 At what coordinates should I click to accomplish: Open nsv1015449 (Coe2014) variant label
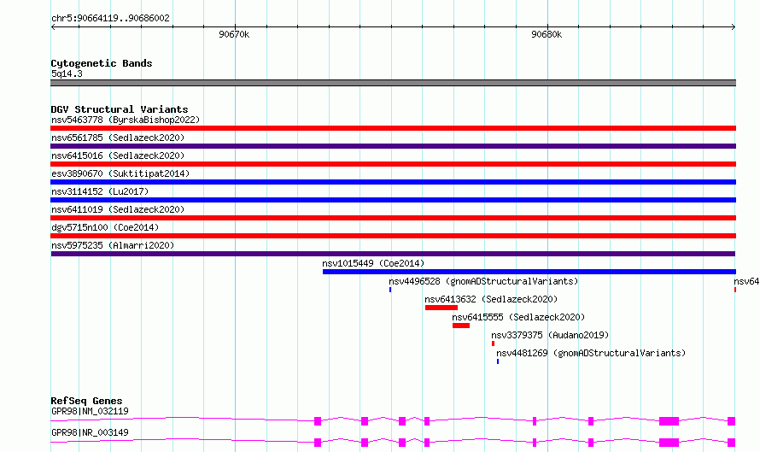(x=373, y=263)
